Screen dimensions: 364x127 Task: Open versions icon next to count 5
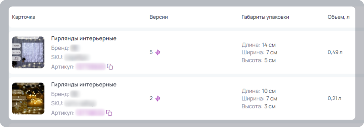tap(158, 52)
